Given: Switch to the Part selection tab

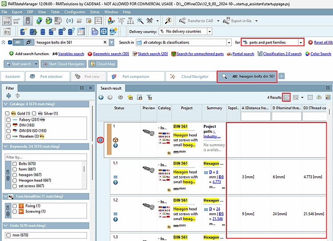Looking at the screenshot, I should coord(48,76).
